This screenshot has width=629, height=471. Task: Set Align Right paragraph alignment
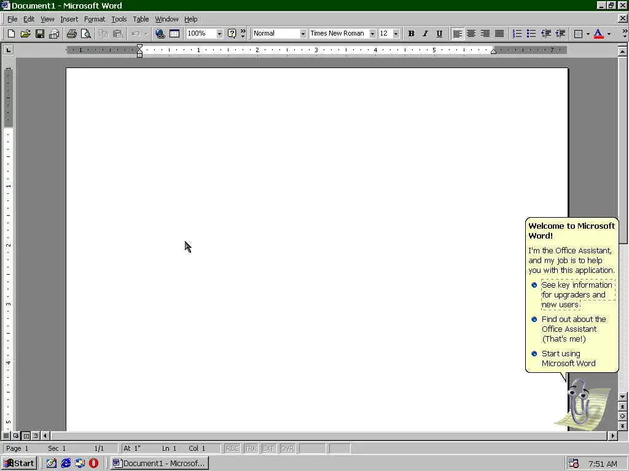[485, 34]
